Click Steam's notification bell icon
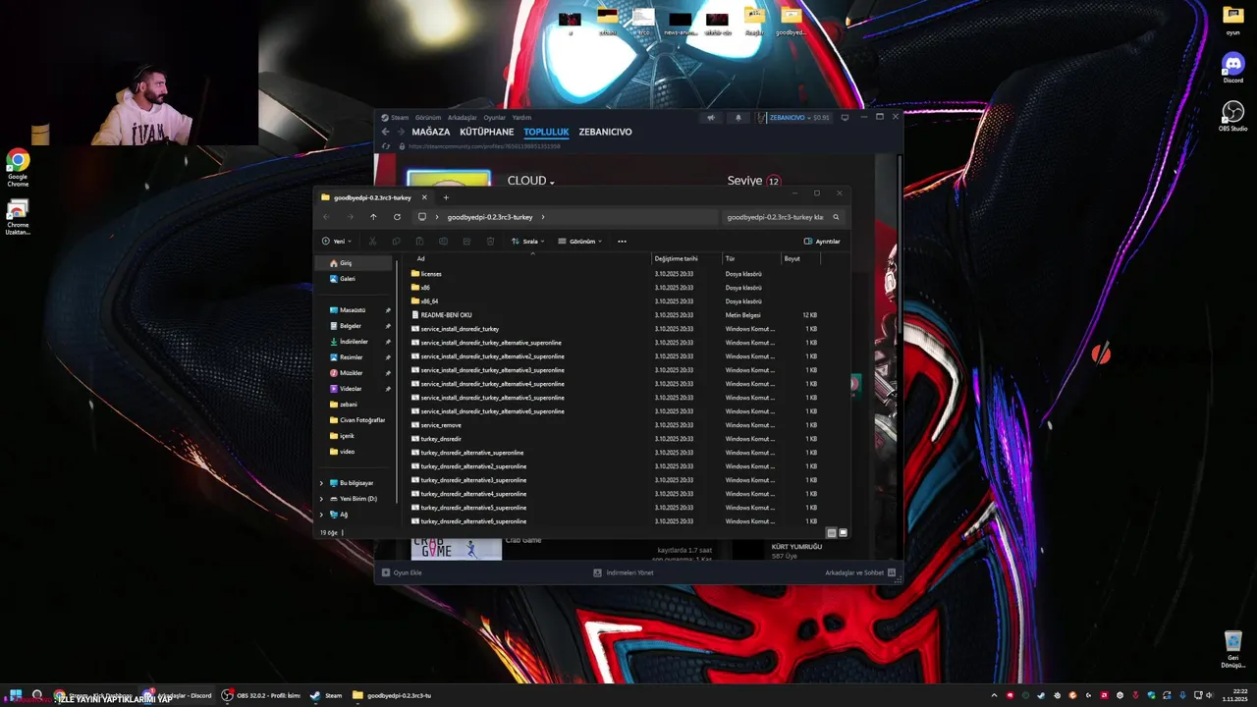This screenshot has height=707, width=1257. click(x=738, y=118)
